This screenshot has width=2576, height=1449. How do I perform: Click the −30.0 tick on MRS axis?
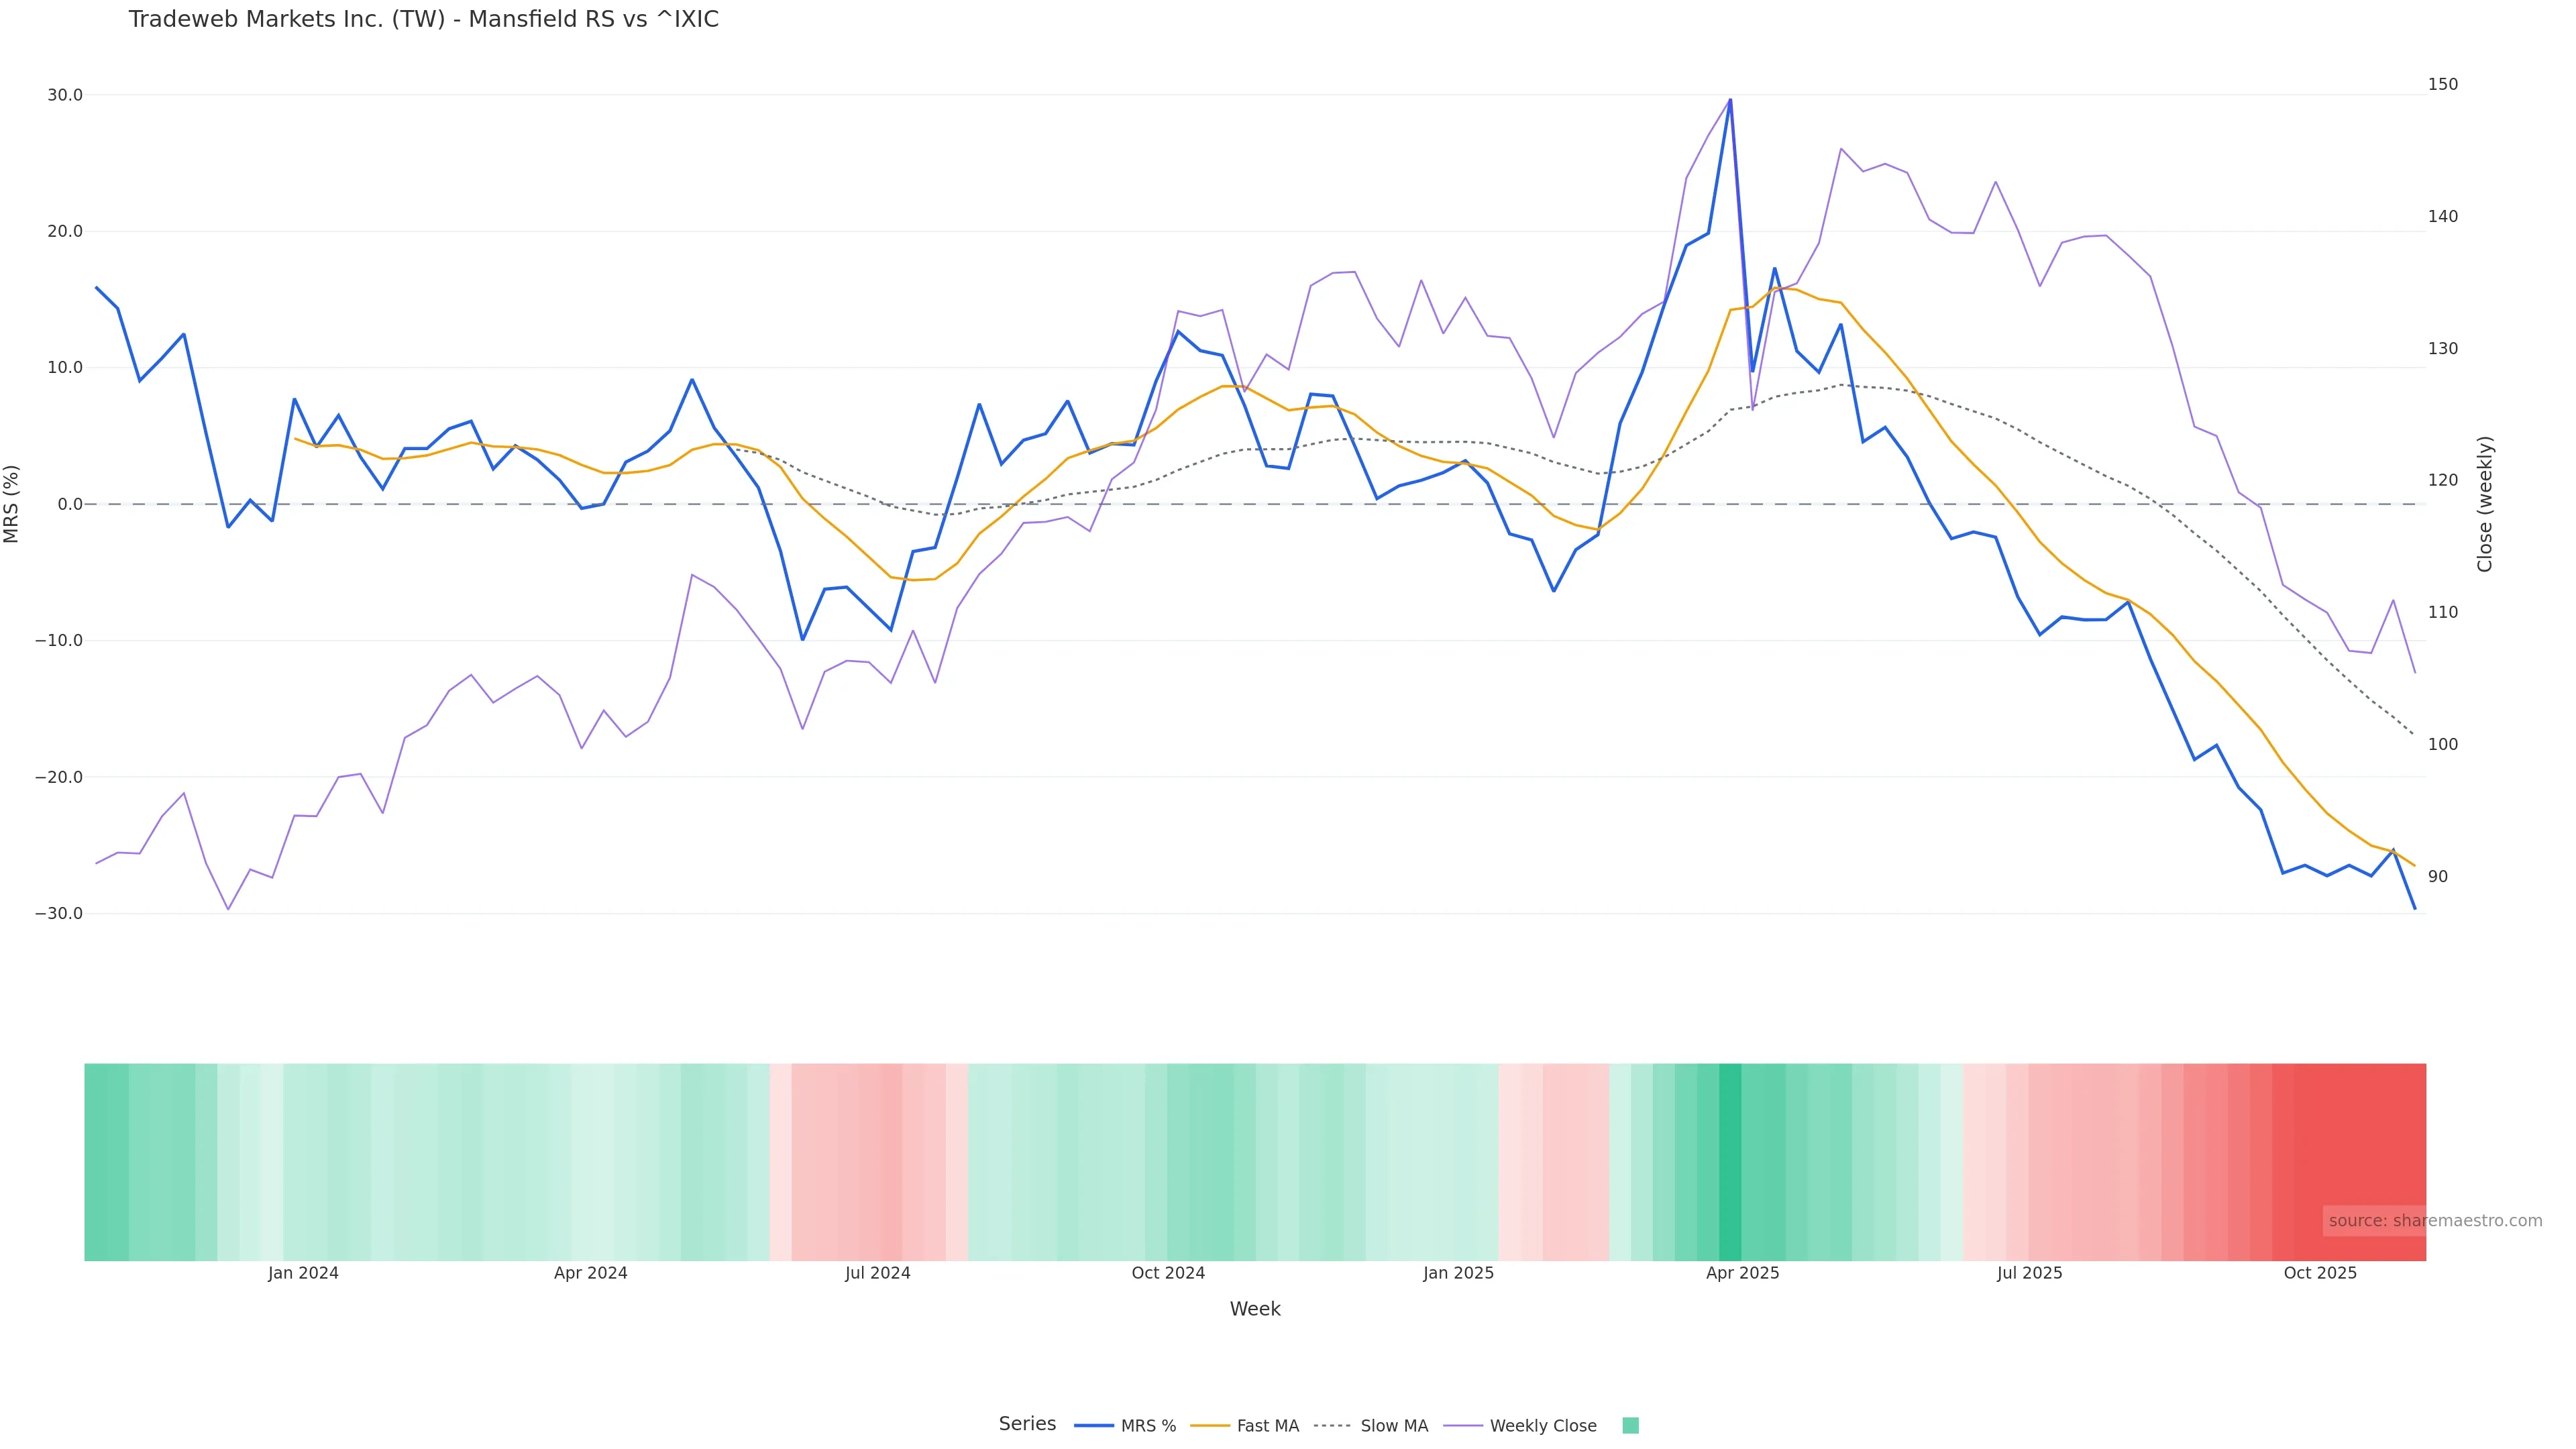pyautogui.click(x=58, y=914)
